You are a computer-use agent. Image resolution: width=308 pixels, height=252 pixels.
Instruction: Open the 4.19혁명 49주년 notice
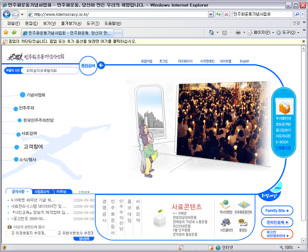pyautogui.click(x=33, y=200)
